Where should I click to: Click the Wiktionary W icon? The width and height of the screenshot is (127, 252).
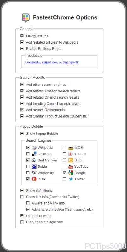click(x=34, y=173)
